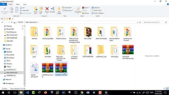Select the SOFTWARE RAR folder icon
The height and width of the screenshot is (95, 169).
click(88, 50)
